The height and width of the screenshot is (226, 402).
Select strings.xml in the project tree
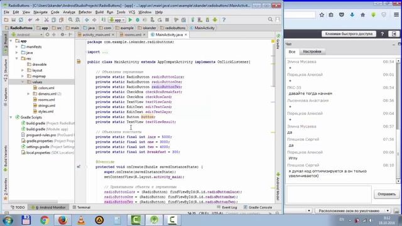(x=46, y=105)
